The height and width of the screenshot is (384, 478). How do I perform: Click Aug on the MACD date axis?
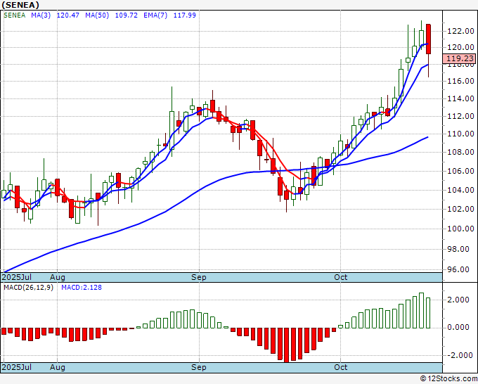click(58, 367)
